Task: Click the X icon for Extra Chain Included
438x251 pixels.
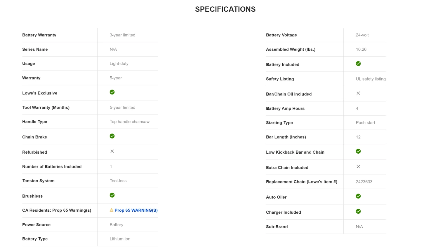Action: pyautogui.click(x=358, y=167)
